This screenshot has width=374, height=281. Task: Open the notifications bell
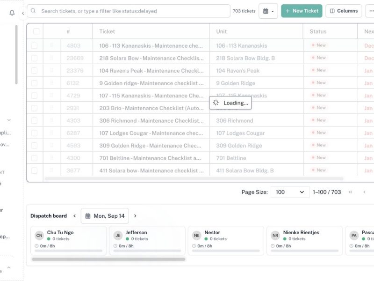click(12, 13)
